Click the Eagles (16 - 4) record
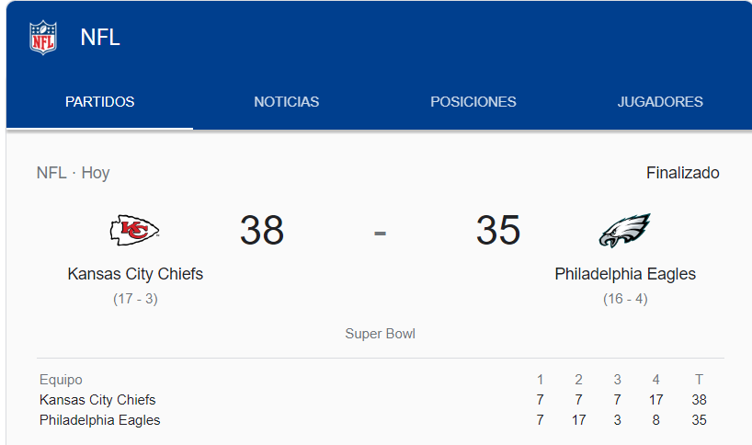The width and height of the screenshot is (752, 445). point(625,299)
